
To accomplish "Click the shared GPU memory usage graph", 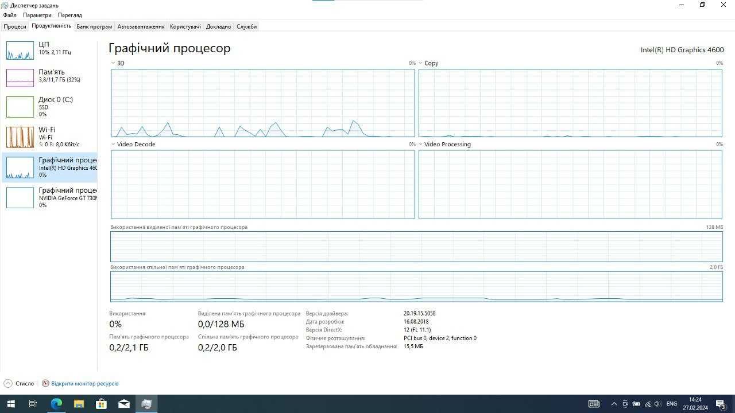I will tap(416, 286).
